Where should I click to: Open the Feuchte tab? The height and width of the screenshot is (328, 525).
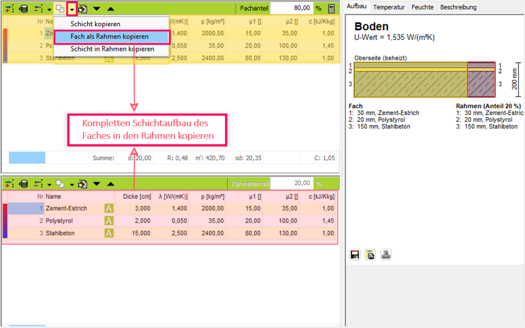(422, 7)
